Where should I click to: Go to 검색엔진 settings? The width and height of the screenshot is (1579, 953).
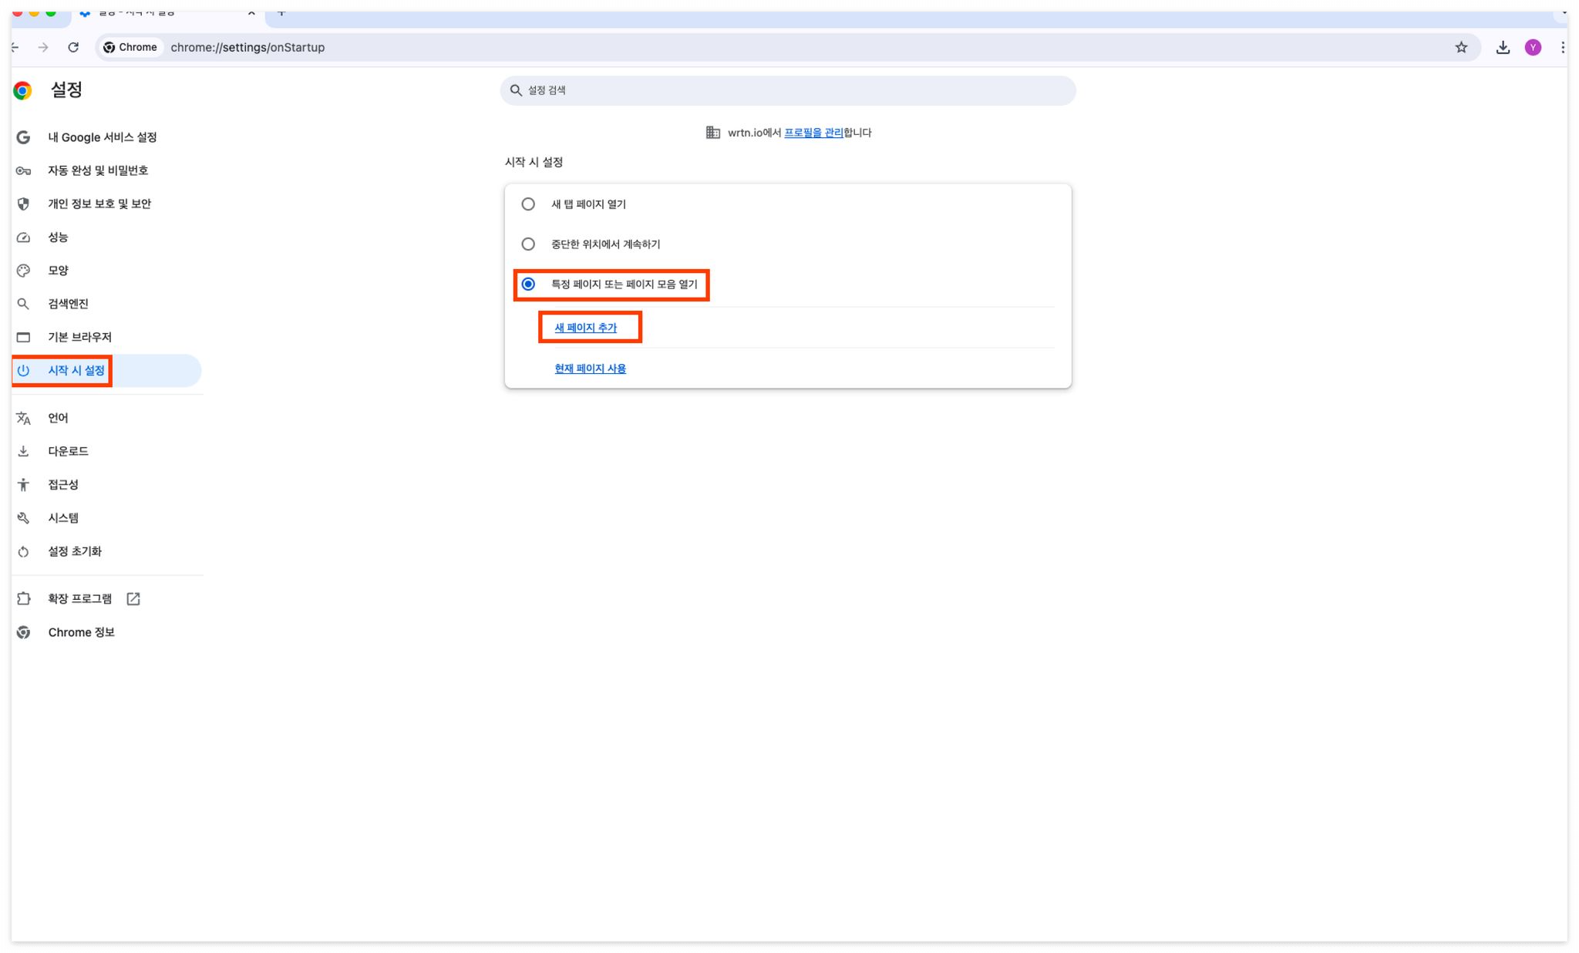(x=68, y=304)
